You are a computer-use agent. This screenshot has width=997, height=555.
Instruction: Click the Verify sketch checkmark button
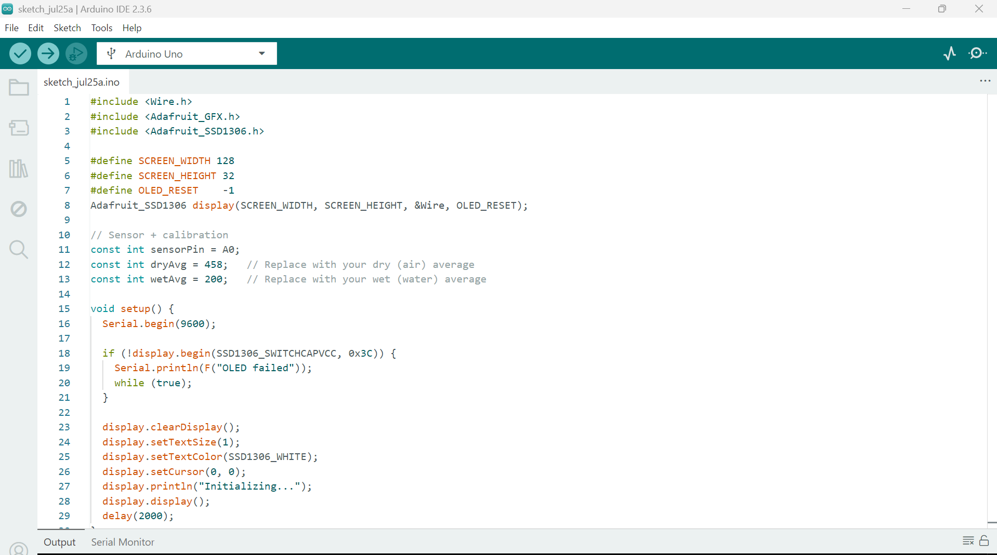click(x=20, y=53)
